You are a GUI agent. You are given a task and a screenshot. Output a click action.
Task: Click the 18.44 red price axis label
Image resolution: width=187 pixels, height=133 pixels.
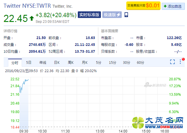[15, 127]
